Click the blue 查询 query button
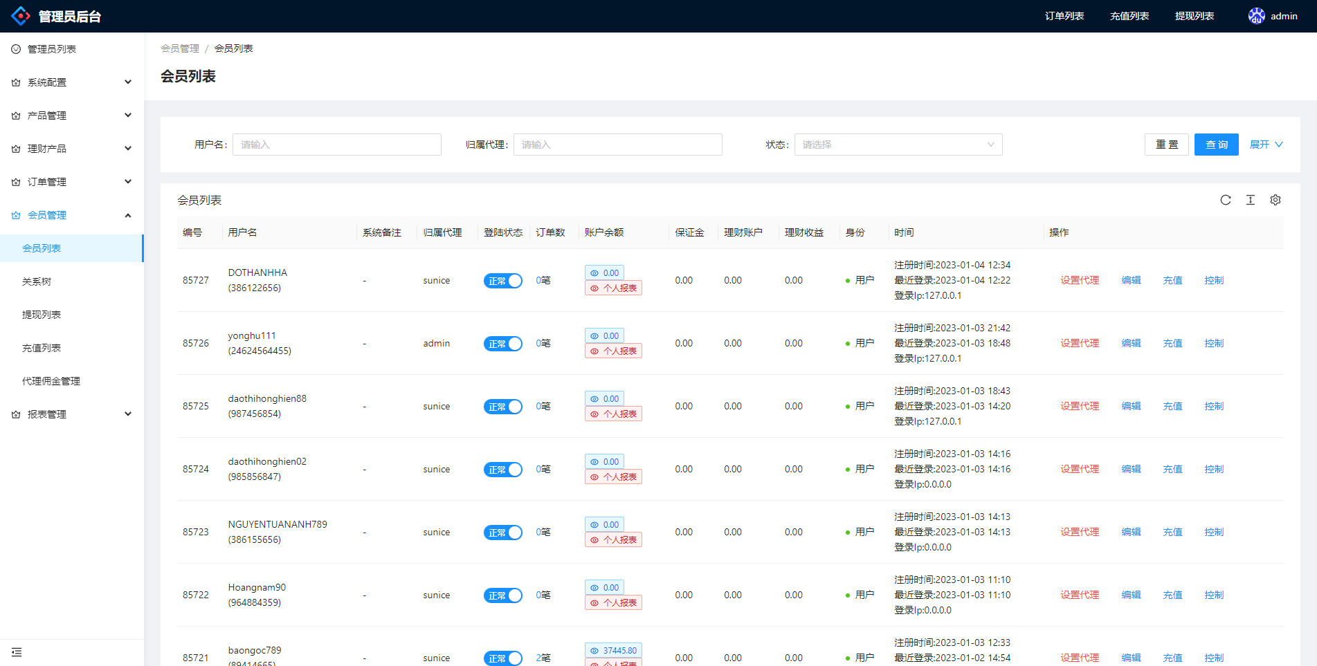This screenshot has width=1317, height=666. coord(1216,145)
